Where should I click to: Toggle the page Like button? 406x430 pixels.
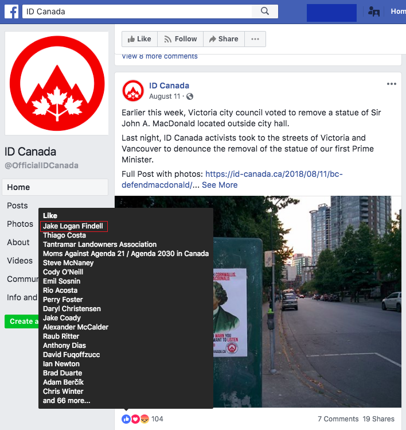[x=139, y=39]
